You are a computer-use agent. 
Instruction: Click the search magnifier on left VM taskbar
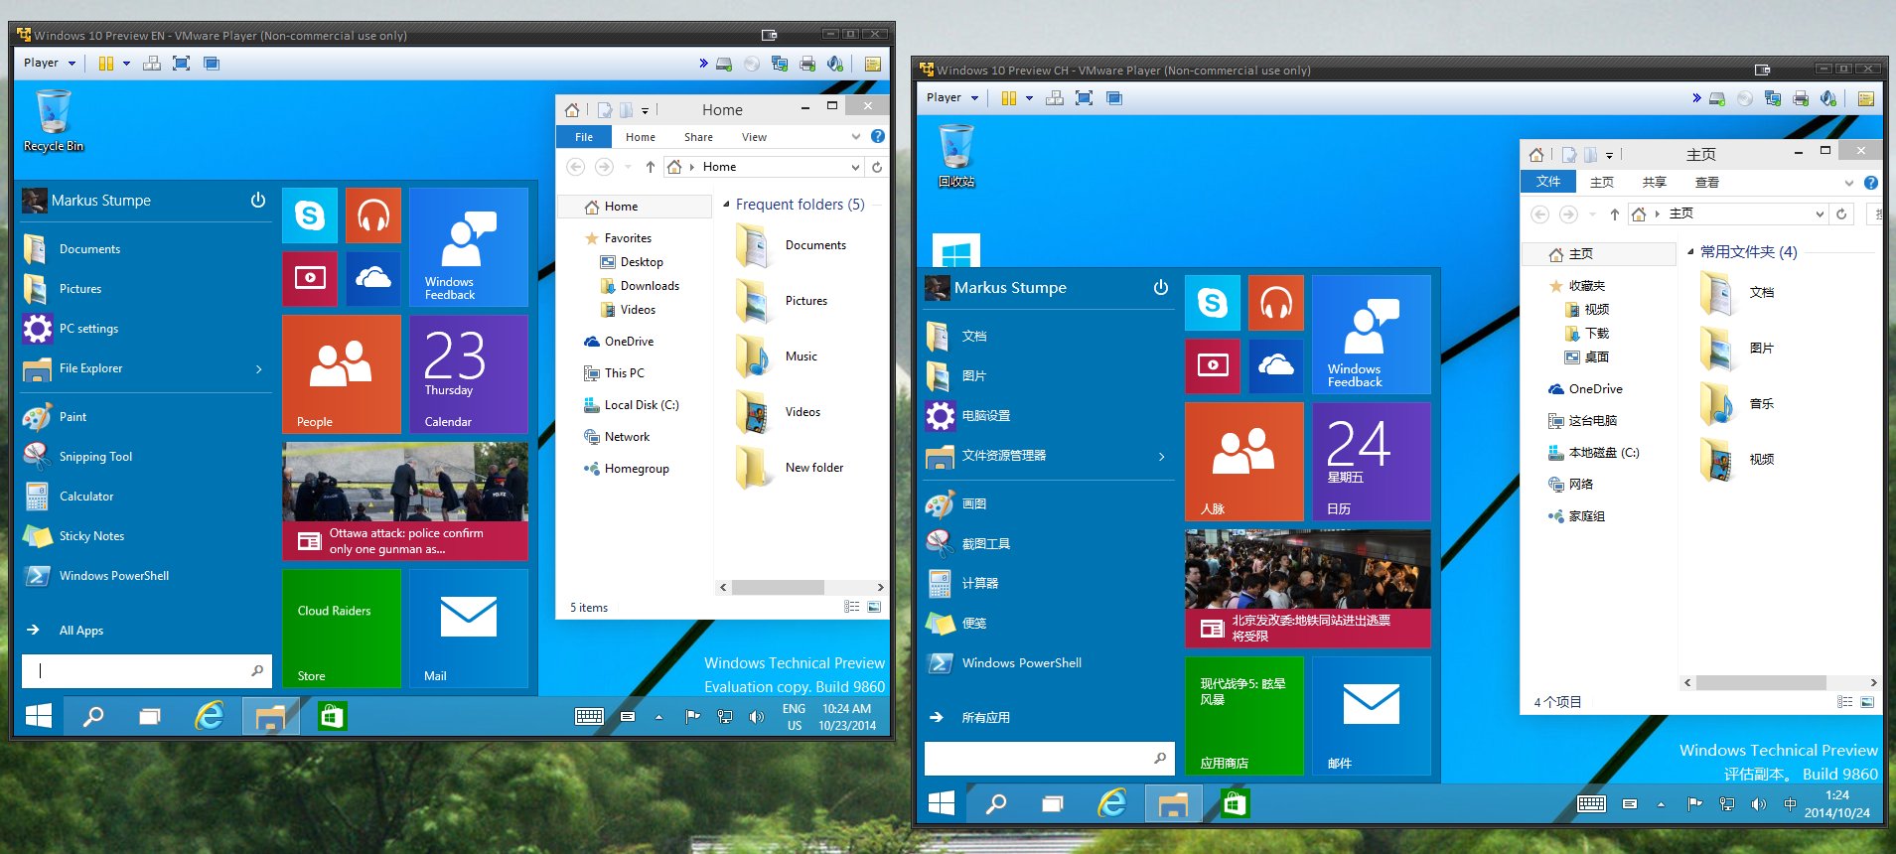[93, 716]
